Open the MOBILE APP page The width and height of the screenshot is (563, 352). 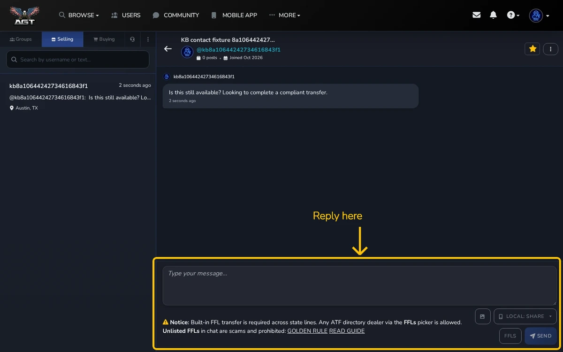coord(234,15)
